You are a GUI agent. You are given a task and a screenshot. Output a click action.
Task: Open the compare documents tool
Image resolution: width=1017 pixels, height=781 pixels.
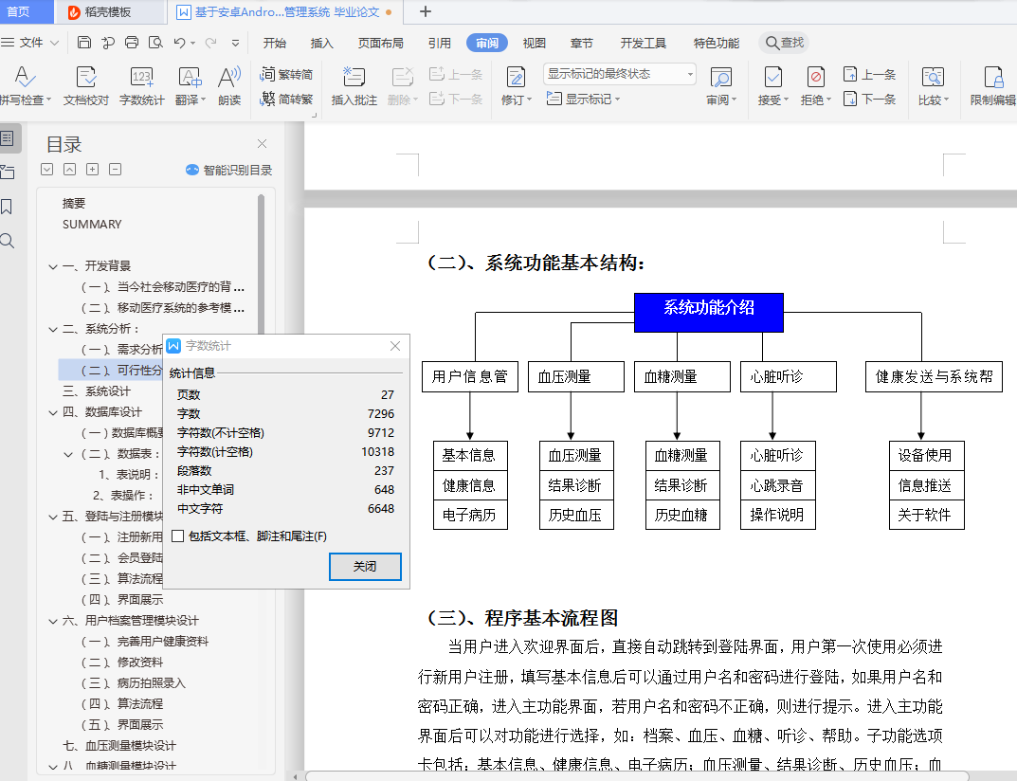[933, 85]
